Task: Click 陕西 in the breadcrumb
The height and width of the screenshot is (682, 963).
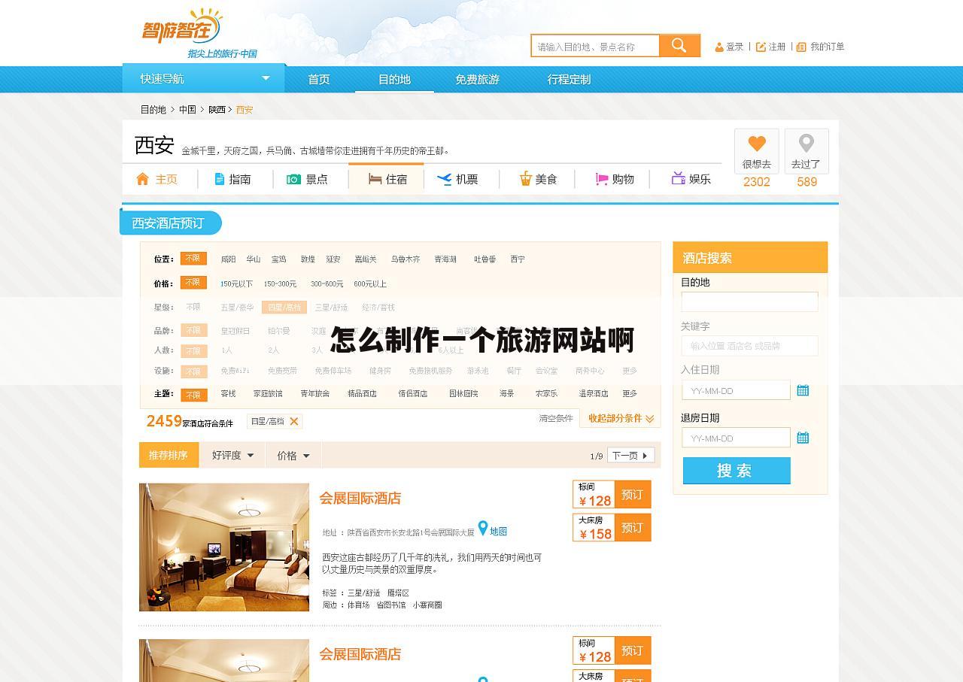Action: [217, 110]
